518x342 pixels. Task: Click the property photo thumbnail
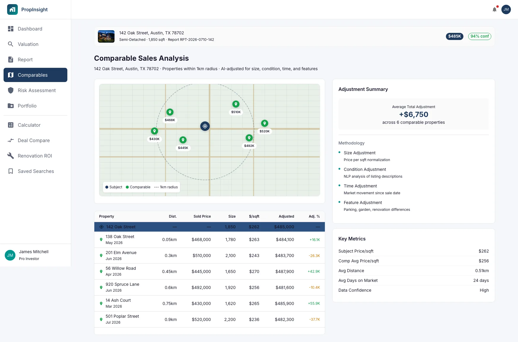[x=106, y=36]
